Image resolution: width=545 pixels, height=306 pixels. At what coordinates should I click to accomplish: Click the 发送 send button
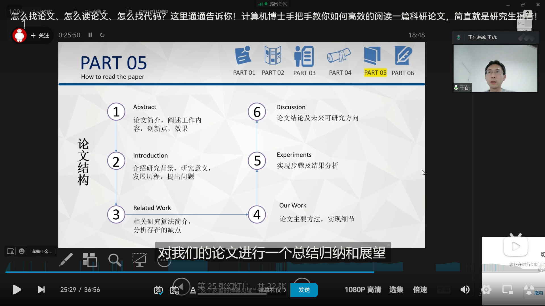pos(304,290)
